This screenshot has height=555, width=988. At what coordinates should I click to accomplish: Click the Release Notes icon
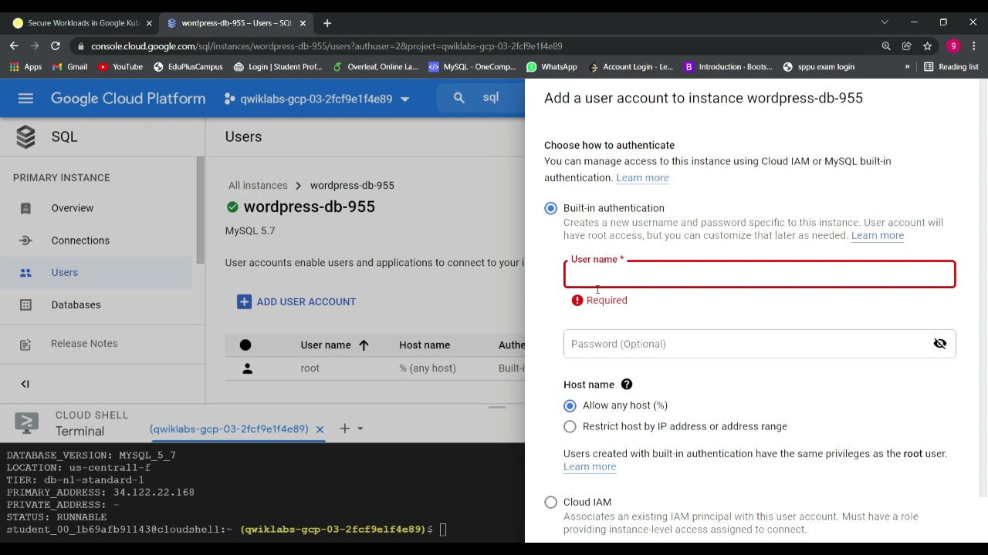click(x=25, y=344)
